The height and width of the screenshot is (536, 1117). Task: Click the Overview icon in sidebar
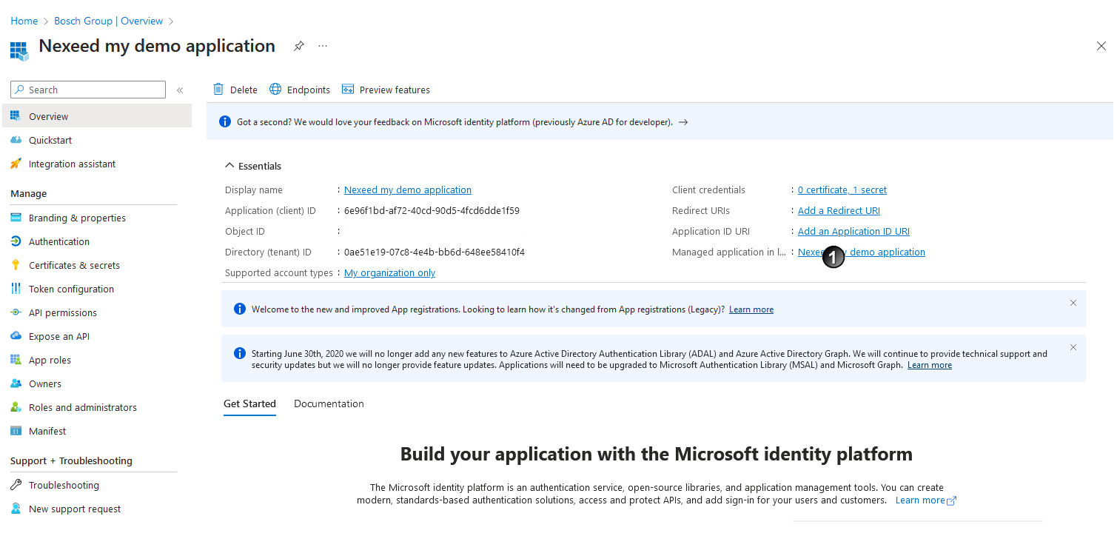tap(16, 116)
